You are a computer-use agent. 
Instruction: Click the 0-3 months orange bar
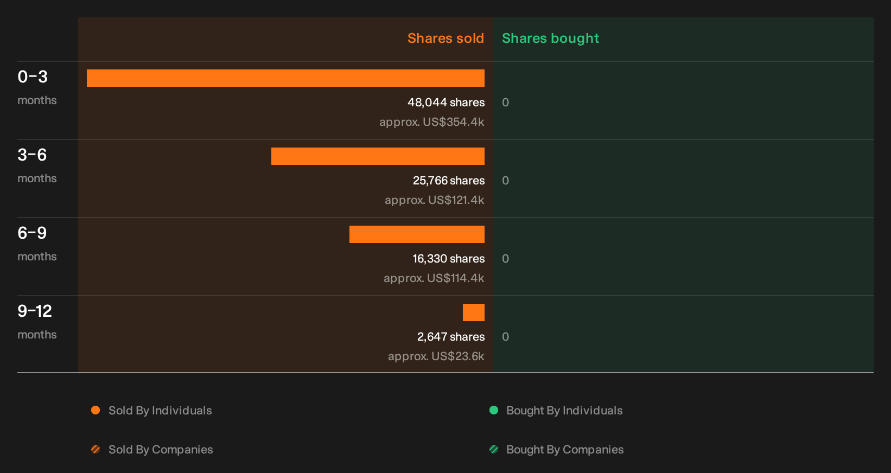click(x=285, y=78)
